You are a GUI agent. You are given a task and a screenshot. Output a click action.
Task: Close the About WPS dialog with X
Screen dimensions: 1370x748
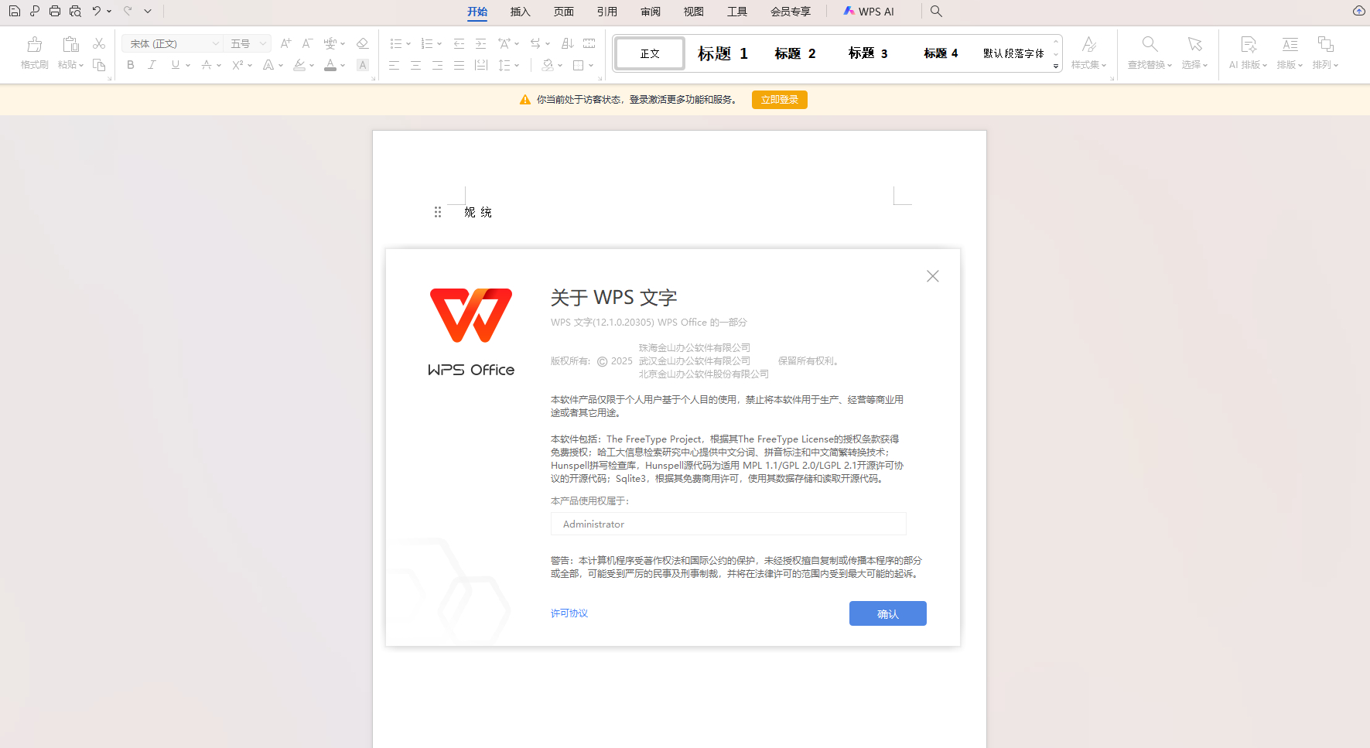point(933,276)
